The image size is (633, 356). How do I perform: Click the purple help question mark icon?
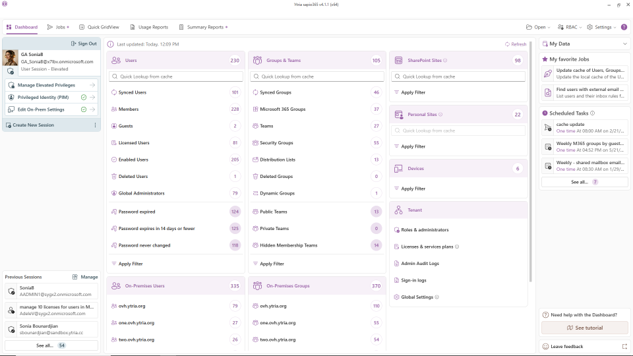[x=624, y=27]
